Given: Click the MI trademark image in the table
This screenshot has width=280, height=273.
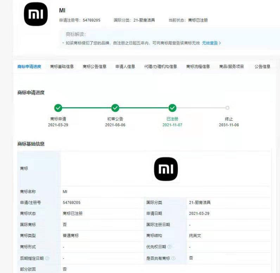Looking at the screenshot, I should point(166,169).
